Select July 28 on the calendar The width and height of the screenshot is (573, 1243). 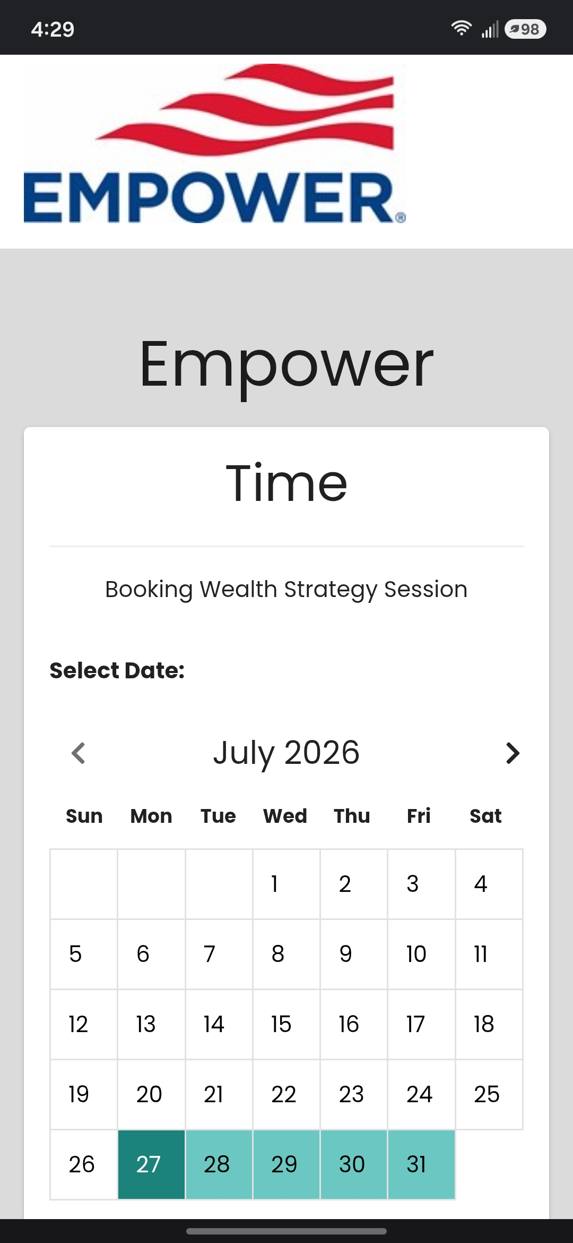(x=219, y=1165)
